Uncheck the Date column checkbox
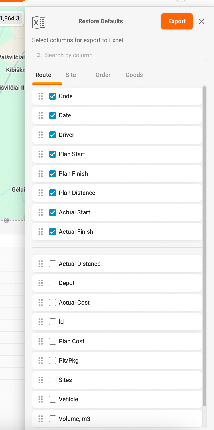Image resolution: width=214 pixels, height=430 pixels. 53,115
